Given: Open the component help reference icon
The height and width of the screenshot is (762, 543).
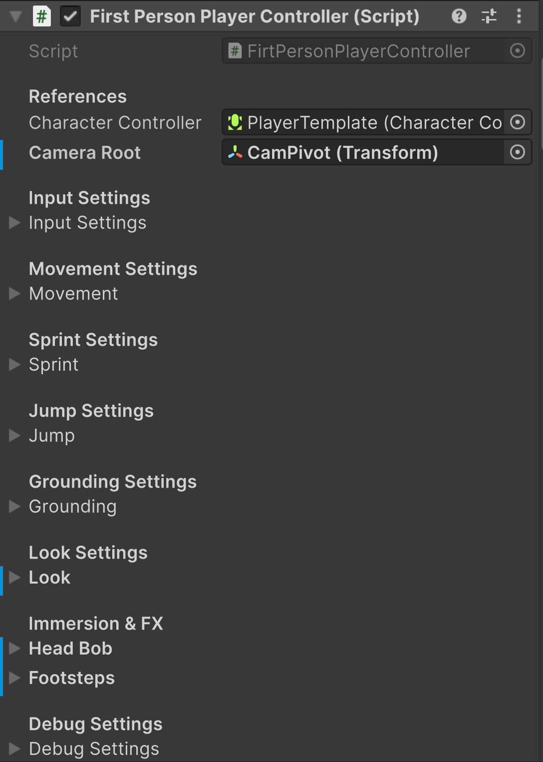Looking at the screenshot, I should 459,16.
